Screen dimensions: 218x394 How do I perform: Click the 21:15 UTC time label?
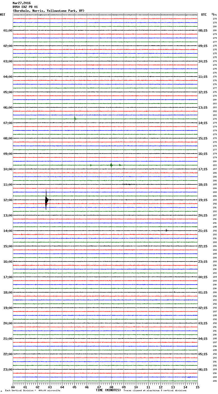[x=203, y=231]
